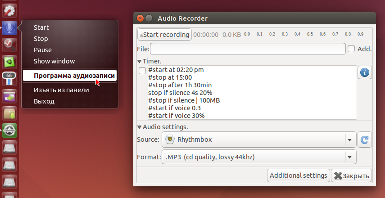Collapse the Timer. section triangle
This screenshot has height=198, width=385.
click(140, 61)
